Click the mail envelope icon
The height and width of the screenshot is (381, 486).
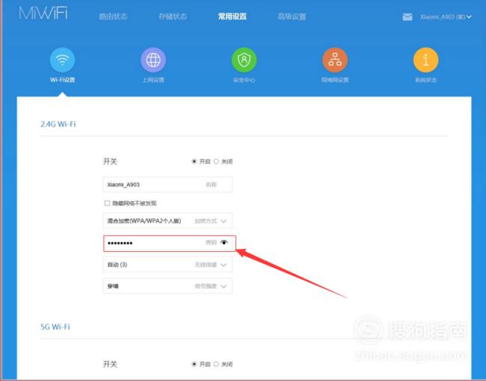[407, 16]
